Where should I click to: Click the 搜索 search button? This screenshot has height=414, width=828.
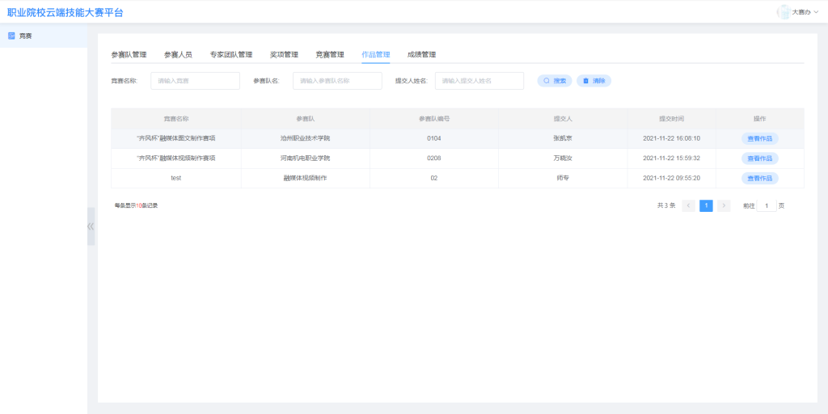click(555, 81)
